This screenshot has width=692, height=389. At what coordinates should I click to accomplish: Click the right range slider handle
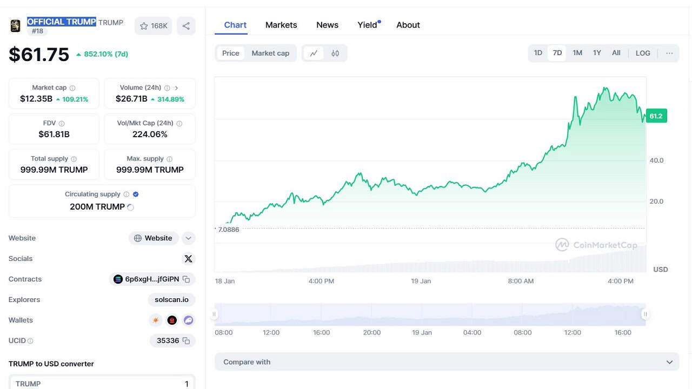click(x=645, y=314)
